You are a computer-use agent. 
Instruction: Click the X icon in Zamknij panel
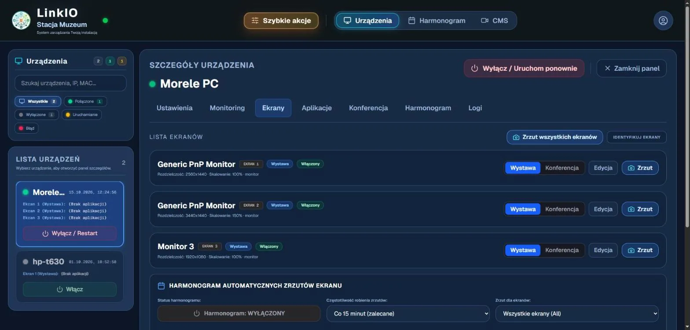coord(608,69)
